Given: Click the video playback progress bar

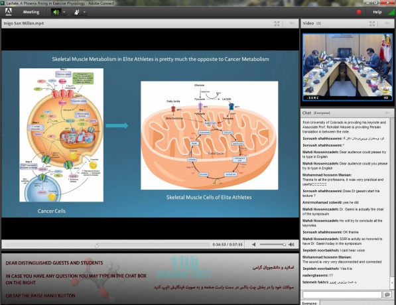Looking at the screenshot, I should point(107,245).
